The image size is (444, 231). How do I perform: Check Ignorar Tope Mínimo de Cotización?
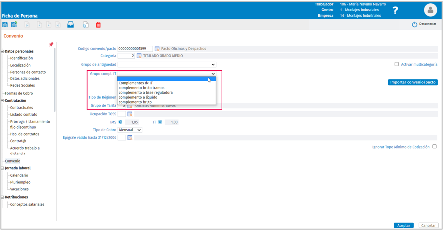(434, 147)
